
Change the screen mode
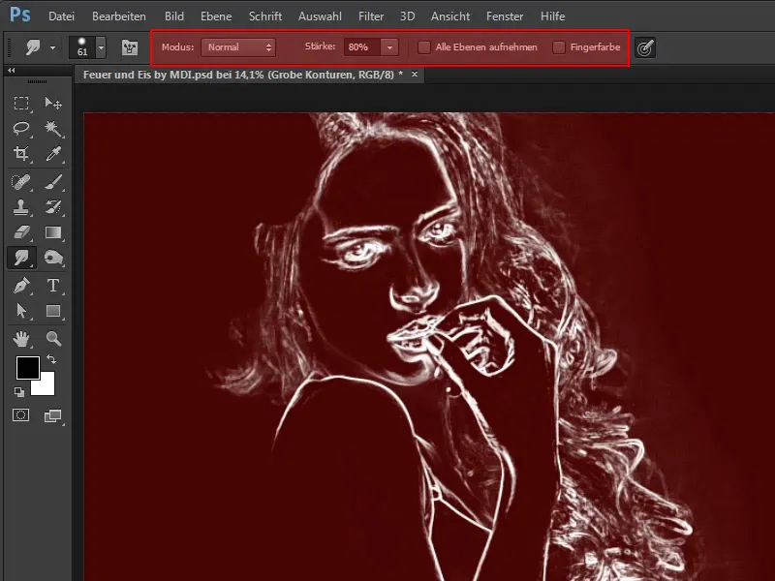tap(52, 416)
